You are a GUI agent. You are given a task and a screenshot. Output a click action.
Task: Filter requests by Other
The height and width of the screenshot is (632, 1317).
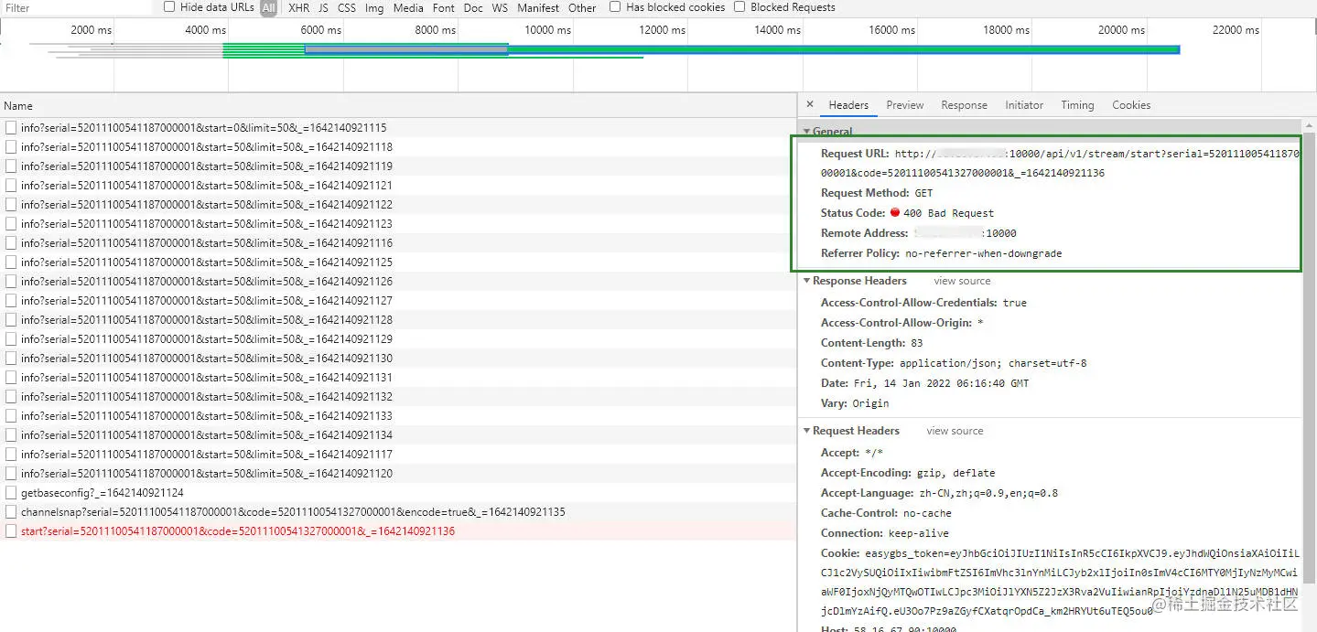click(582, 7)
